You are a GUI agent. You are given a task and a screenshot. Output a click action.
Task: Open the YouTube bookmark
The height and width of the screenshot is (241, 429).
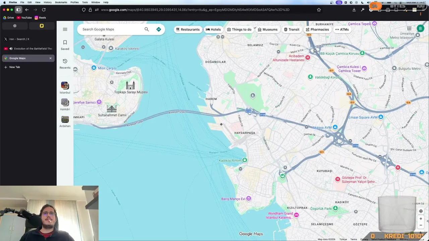[24, 18]
